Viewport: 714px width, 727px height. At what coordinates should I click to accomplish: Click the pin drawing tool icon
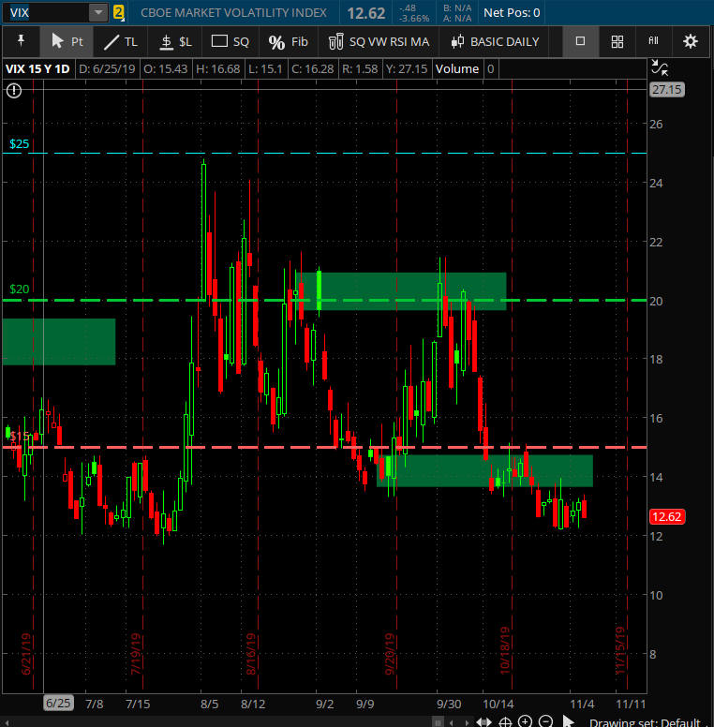[21, 41]
